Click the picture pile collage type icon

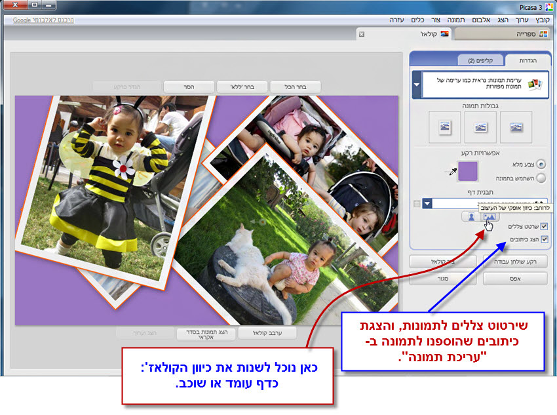click(534, 85)
